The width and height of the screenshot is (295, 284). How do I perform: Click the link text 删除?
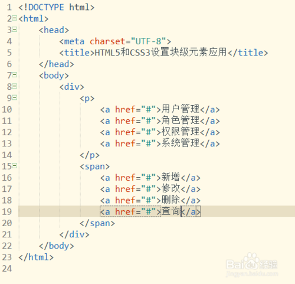171,200
